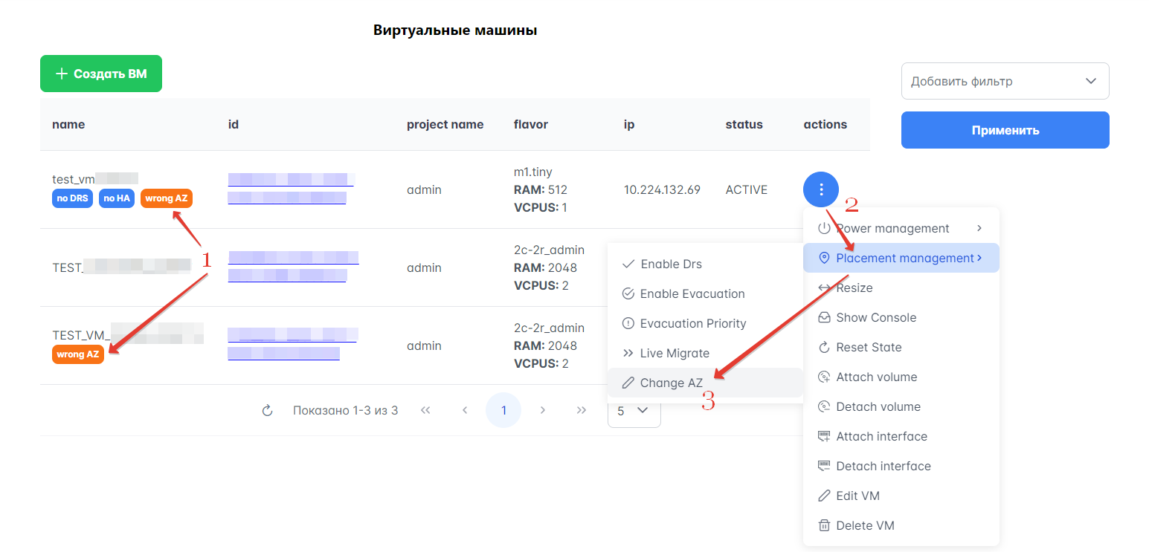Click the Attach volume icon
This screenshot has width=1149, height=552.
coord(824,377)
